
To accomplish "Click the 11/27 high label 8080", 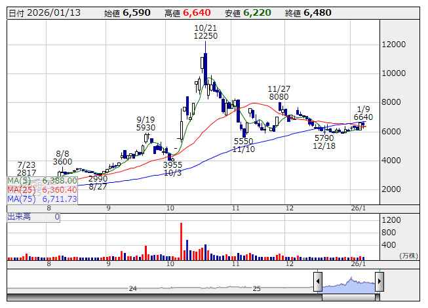I will pyautogui.click(x=279, y=97).
